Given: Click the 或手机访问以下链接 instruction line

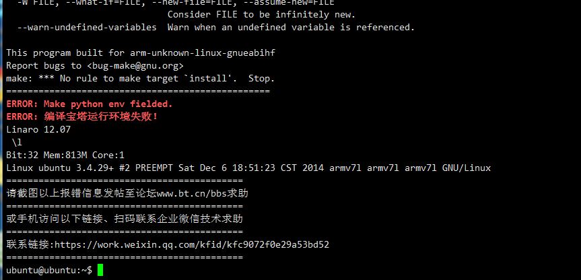Looking at the screenshot, I should pos(125,219).
